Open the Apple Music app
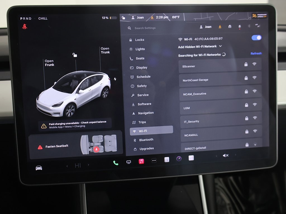The image size is (286, 214). [141, 161]
